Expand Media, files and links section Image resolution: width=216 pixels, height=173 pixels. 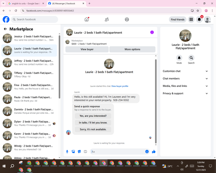(x=185, y=86)
